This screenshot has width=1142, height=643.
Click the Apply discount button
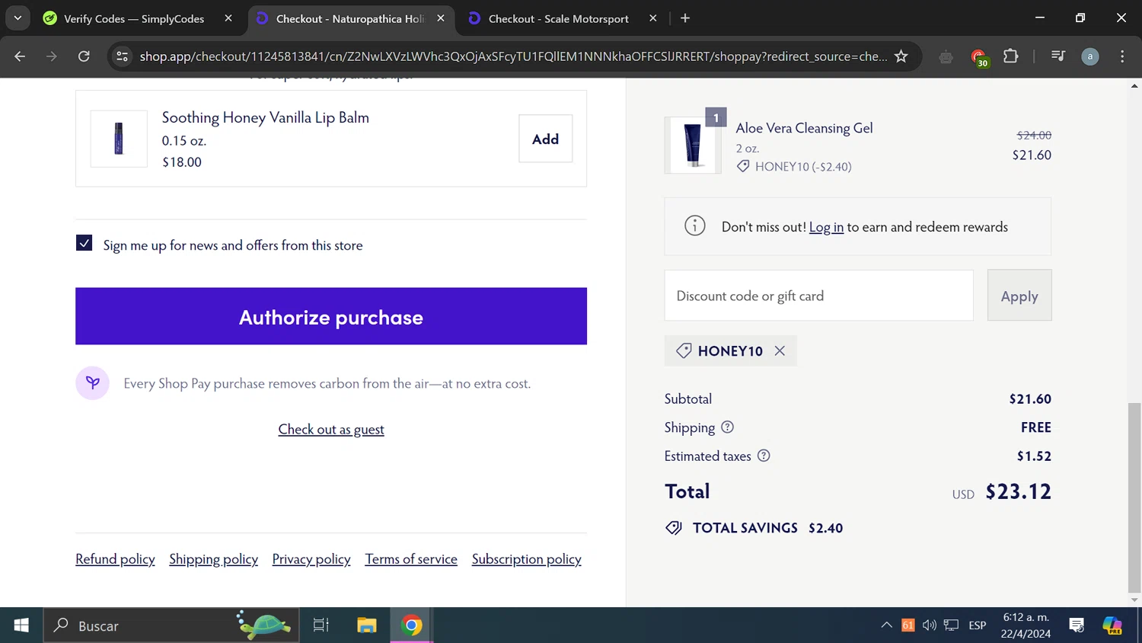1019,296
